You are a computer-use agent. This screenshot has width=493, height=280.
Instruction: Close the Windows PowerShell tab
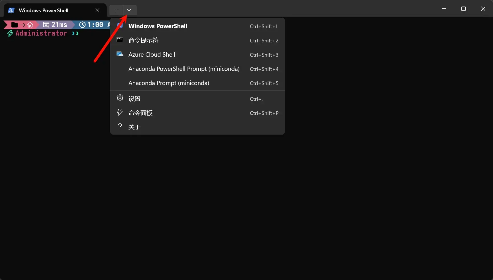[x=97, y=10]
